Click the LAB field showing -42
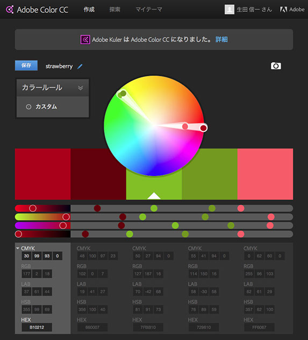 coord(148,292)
